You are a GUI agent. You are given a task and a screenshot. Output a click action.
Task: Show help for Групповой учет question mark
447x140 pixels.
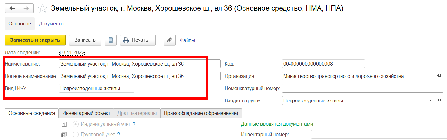tap(119, 135)
